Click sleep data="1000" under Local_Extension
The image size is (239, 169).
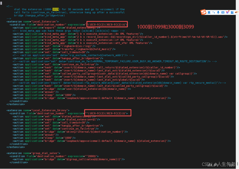point(44,95)
